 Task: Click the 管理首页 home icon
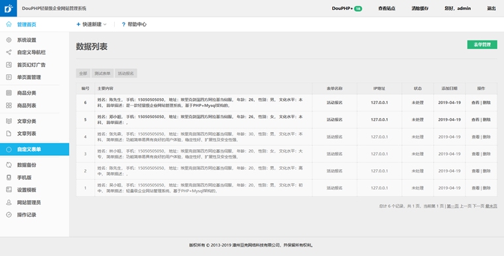click(9, 24)
